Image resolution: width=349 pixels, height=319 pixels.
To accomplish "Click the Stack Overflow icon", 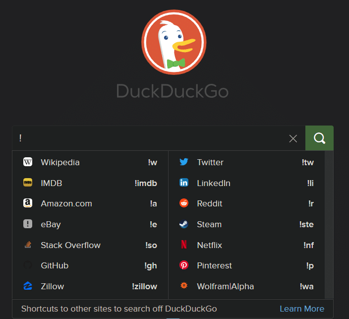I will coord(28,245).
